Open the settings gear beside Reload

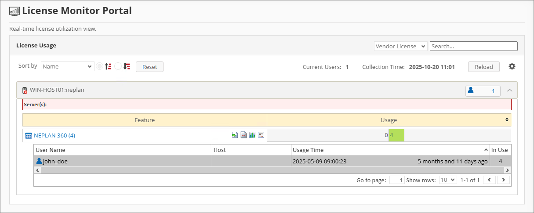tap(512, 67)
